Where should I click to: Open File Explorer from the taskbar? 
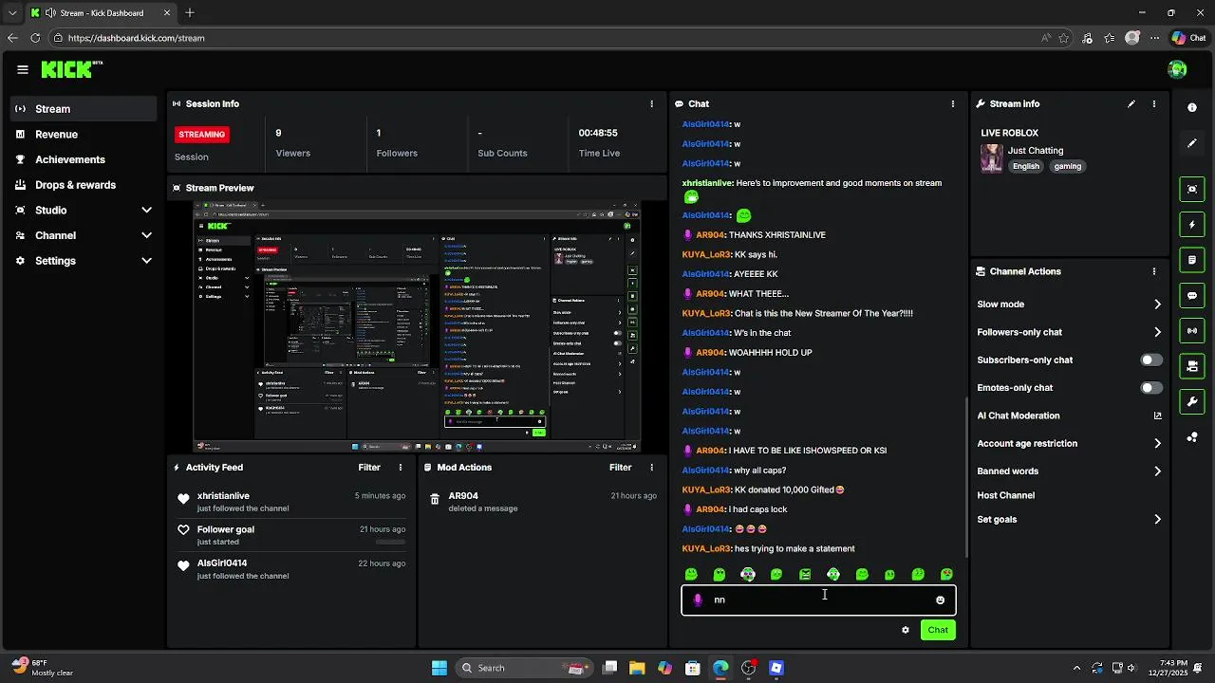637,668
